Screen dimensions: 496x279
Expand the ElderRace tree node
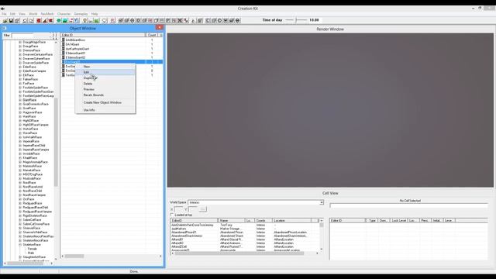pyautogui.click(x=20, y=67)
